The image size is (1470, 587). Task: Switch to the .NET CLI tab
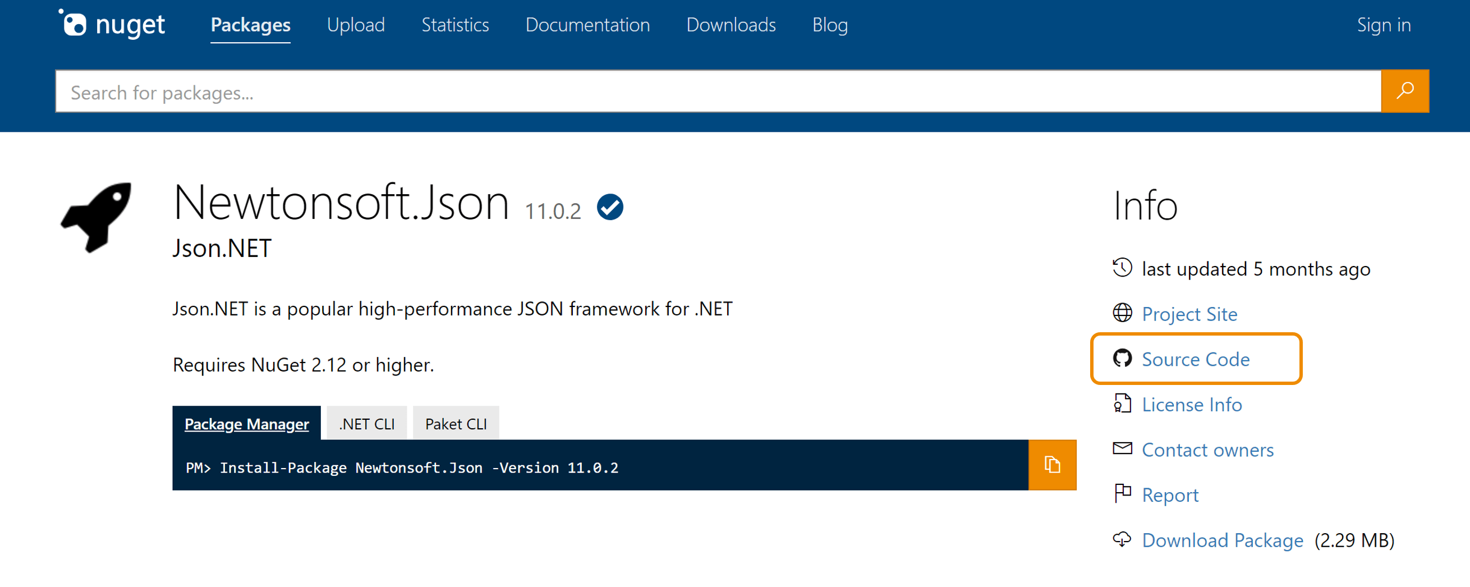[x=366, y=423]
